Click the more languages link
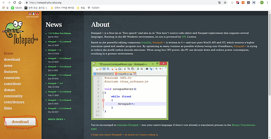The image size is (271, 139). click(32, 17)
